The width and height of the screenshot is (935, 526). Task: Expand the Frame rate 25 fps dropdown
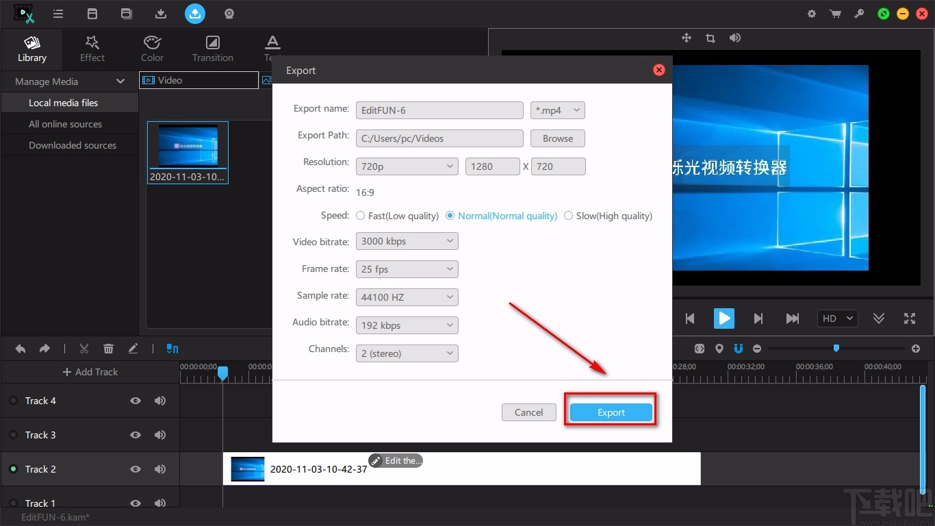(407, 269)
